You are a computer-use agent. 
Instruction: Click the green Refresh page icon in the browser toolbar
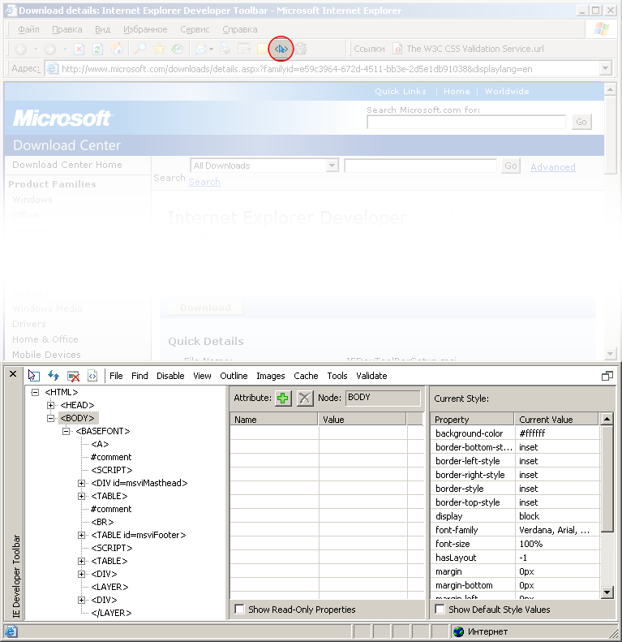click(x=97, y=50)
